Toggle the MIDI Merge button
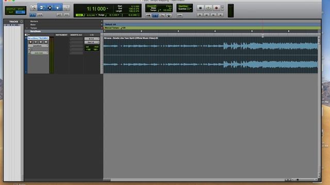Image resolution: width=330 pixels, height=185 pixels. tap(162, 15)
